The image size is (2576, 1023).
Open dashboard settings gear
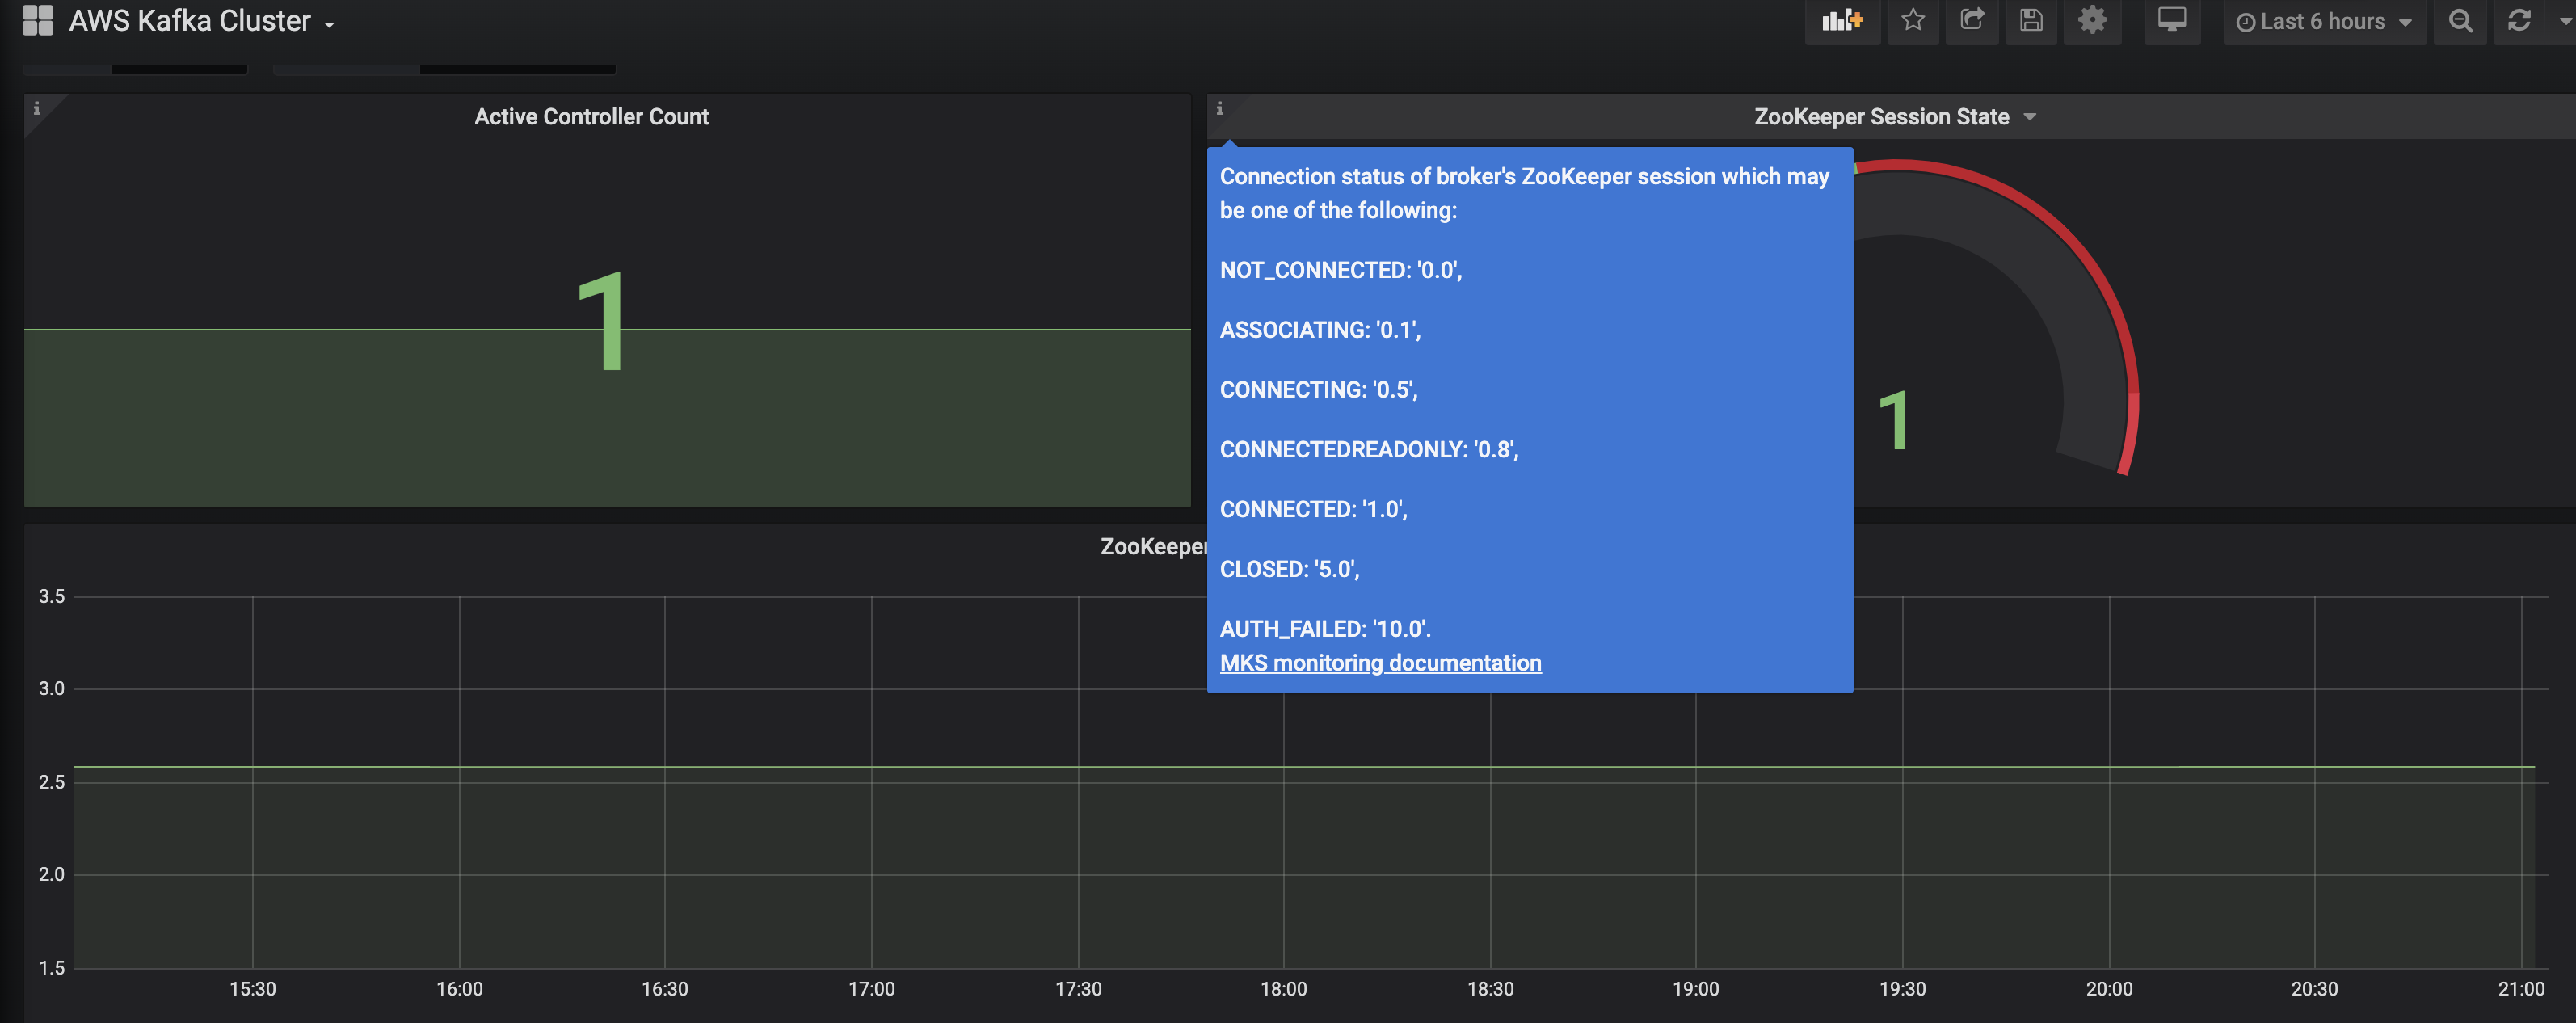2092,20
